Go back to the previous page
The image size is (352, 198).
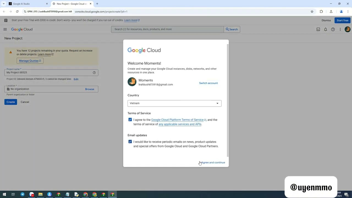point(4,12)
